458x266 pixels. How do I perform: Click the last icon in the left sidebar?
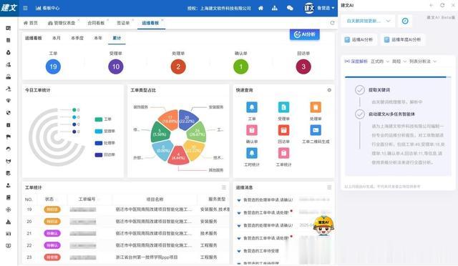click(x=9, y=246)
